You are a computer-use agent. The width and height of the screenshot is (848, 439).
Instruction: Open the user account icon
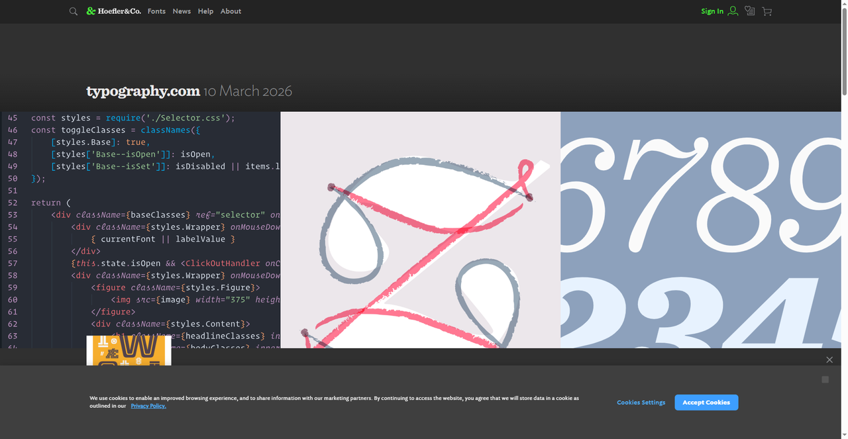(733, 11)
